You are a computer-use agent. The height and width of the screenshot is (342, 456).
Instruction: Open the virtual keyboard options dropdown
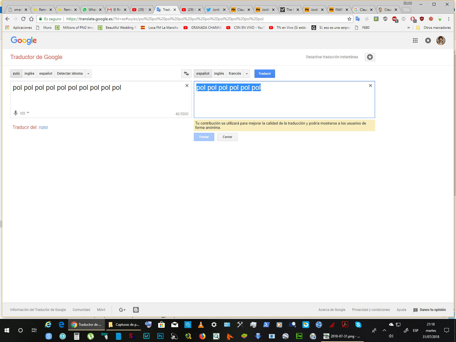pos(28,113)
